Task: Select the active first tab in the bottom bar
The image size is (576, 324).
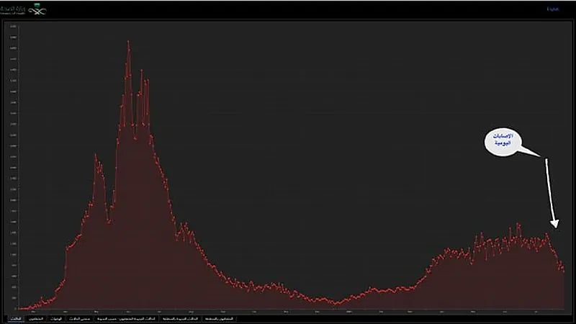Action: click(15, 318)
